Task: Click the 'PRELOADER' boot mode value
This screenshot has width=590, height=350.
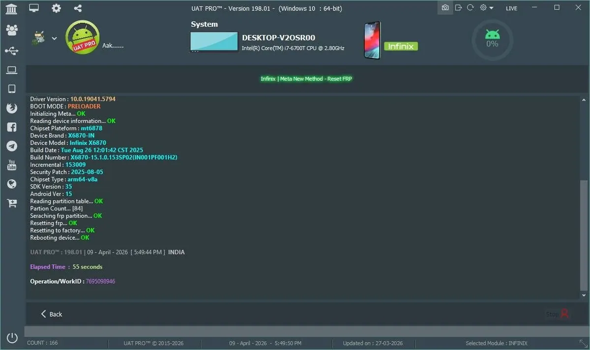Action: coord(84,107)
